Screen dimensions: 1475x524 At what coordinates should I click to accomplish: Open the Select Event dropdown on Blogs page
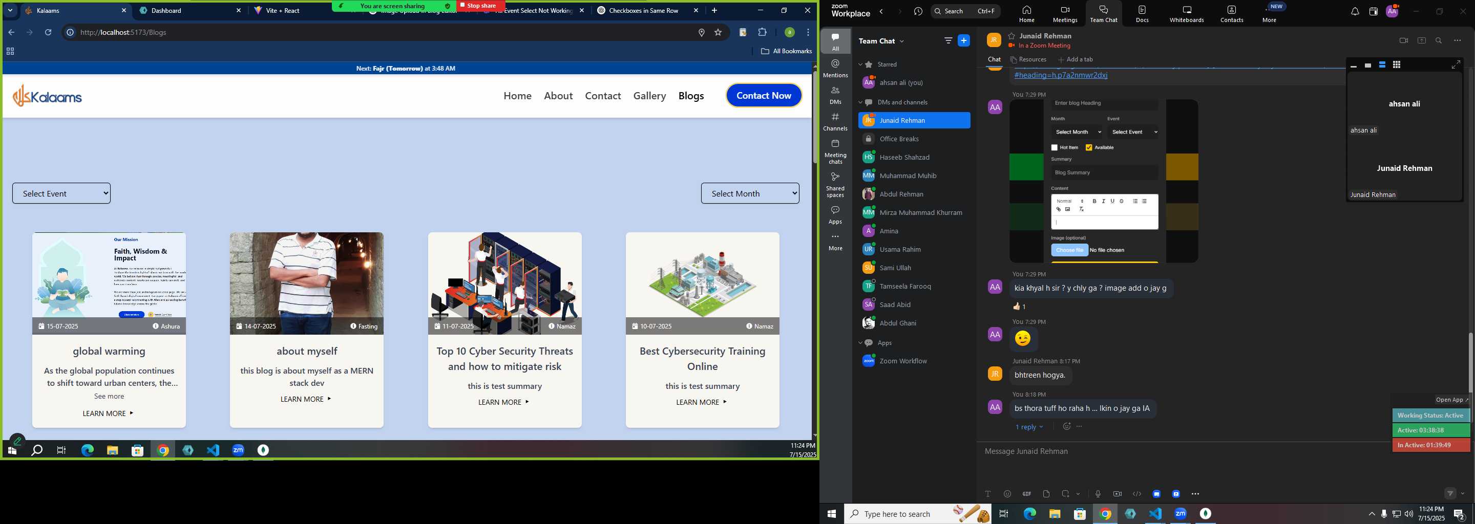click(61, 193)
